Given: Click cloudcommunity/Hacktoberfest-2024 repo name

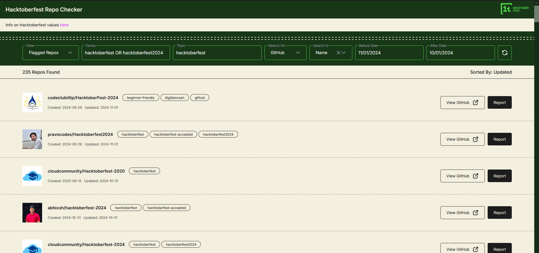Looking at the screenshot, I should [x=86, y=245].
